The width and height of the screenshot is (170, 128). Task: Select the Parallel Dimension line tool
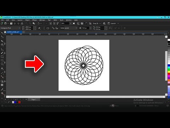2,73
